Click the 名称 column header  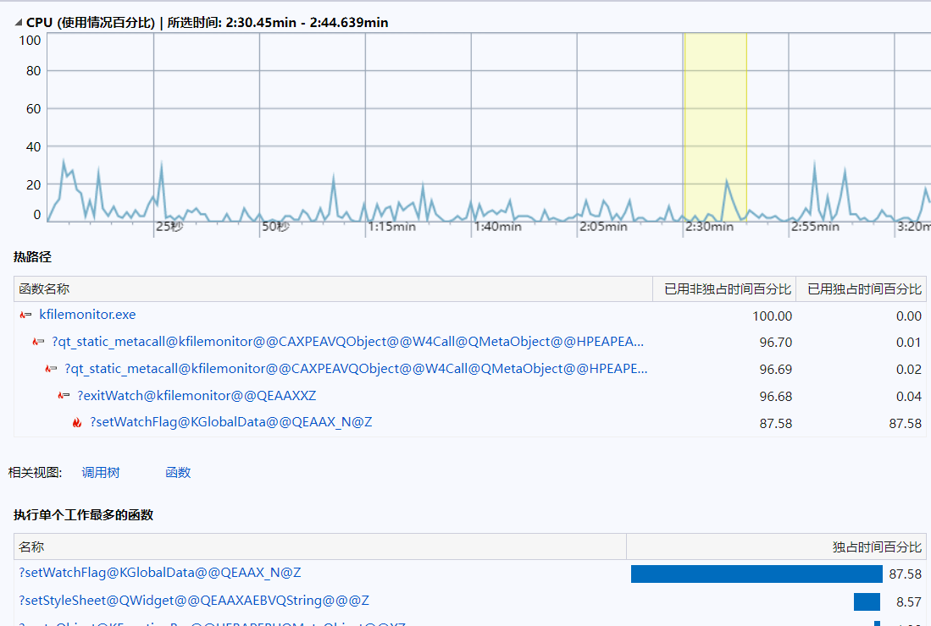point(320,546)
